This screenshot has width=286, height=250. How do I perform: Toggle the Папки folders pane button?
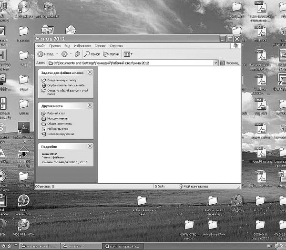(110, 54)
